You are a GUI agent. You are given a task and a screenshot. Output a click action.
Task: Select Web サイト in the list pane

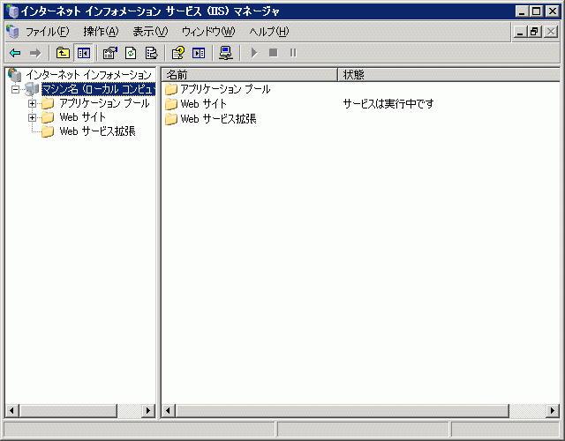pyautogui.click(x=204, y=104)
